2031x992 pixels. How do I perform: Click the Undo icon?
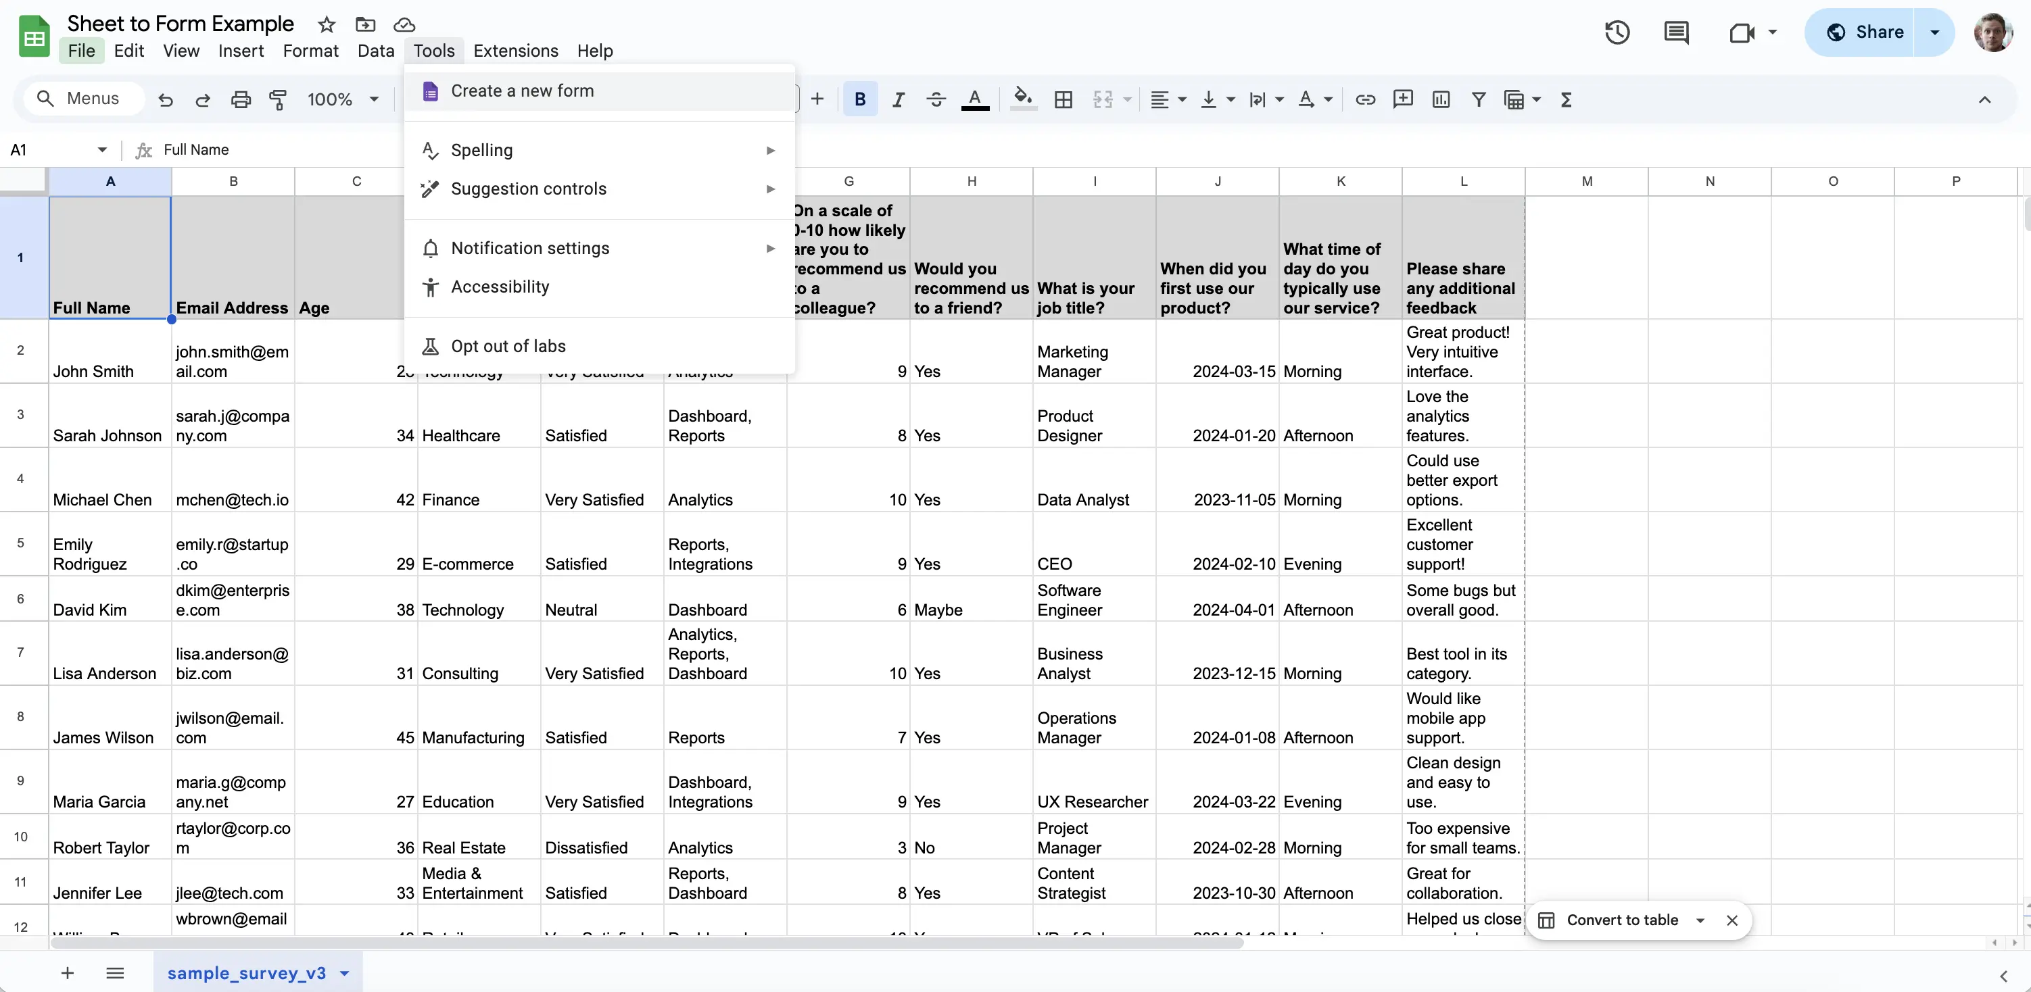[x=165, y=99]
